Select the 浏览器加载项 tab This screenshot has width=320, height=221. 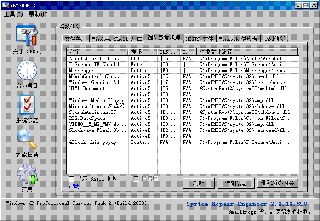click(164, 38)
